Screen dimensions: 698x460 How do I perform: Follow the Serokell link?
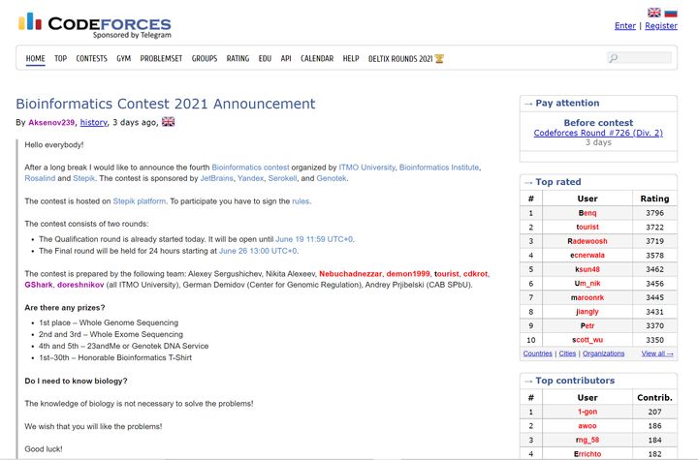282,178
